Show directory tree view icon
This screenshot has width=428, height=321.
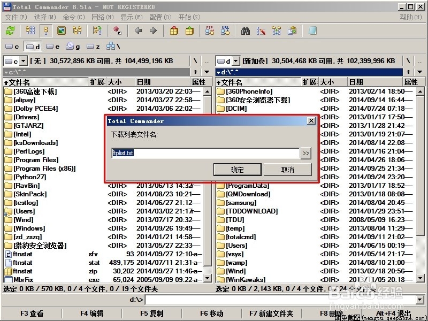77,30
